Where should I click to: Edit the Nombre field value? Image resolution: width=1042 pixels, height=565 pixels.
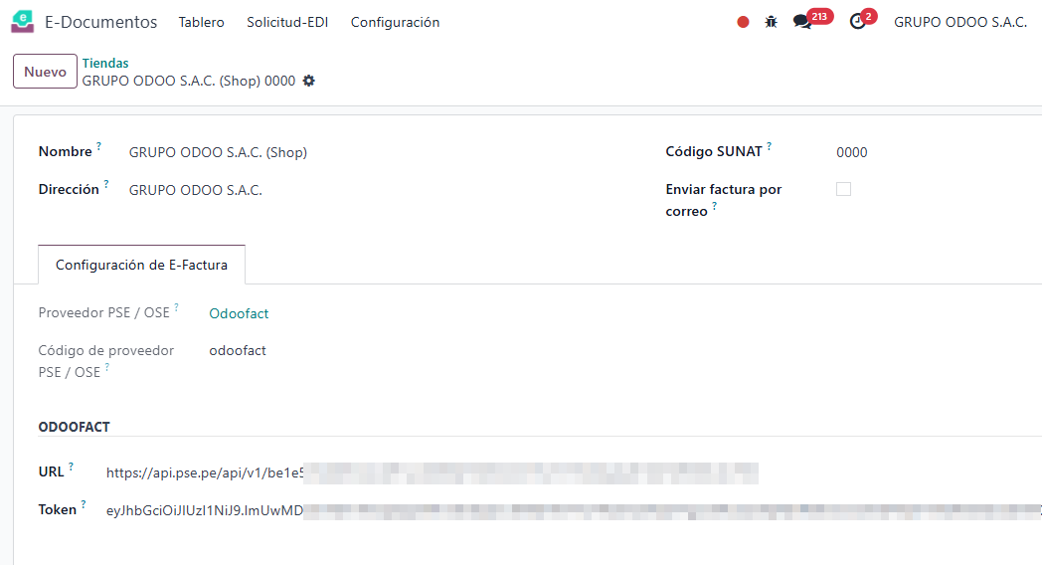click(x=218, y=152)
